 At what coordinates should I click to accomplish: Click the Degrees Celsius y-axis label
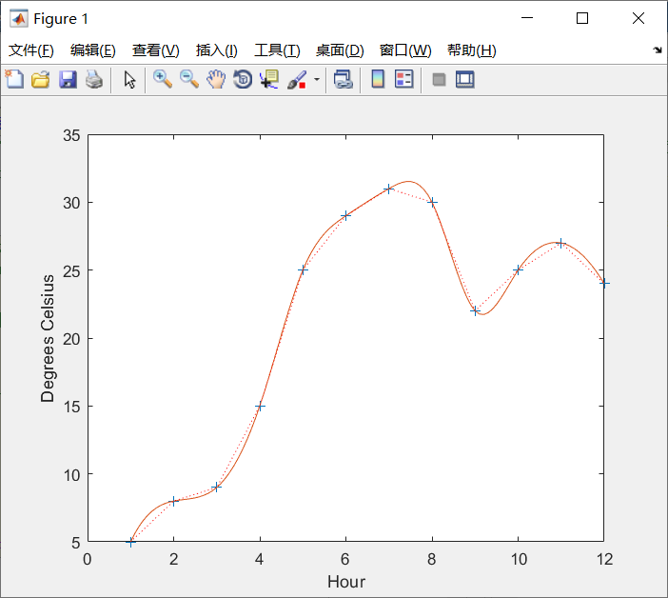(48, 338)
